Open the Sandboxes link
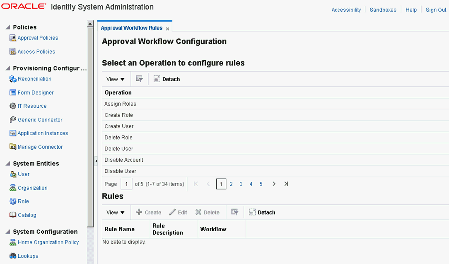Viewport: 449px width, 264px height. 383,10
